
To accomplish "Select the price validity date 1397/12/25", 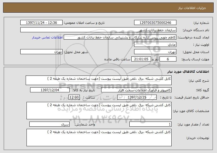I will coord(137,97).
